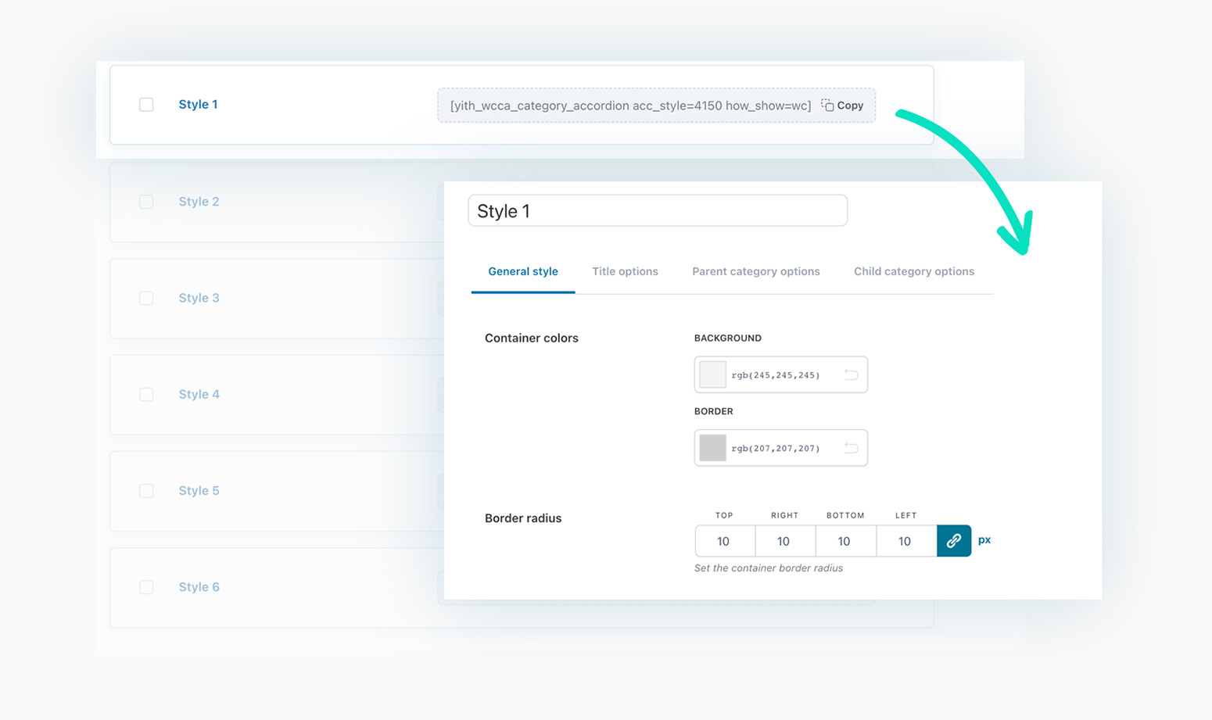Go to Child category options tab
This screenshot has height=720, width=1212.
(x=913, y=272)
